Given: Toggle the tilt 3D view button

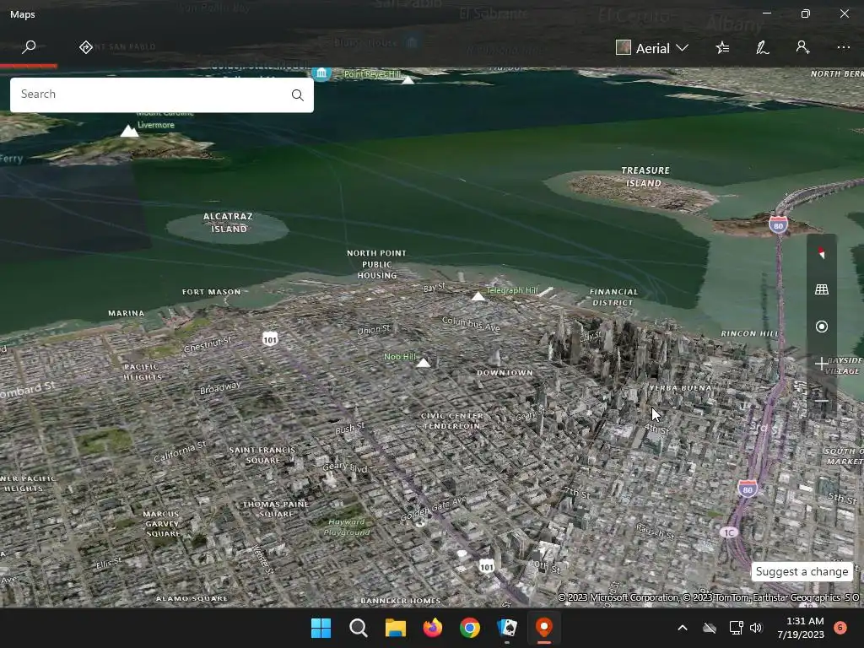Looking at the screenshot, I should click(x=822, y=289).
